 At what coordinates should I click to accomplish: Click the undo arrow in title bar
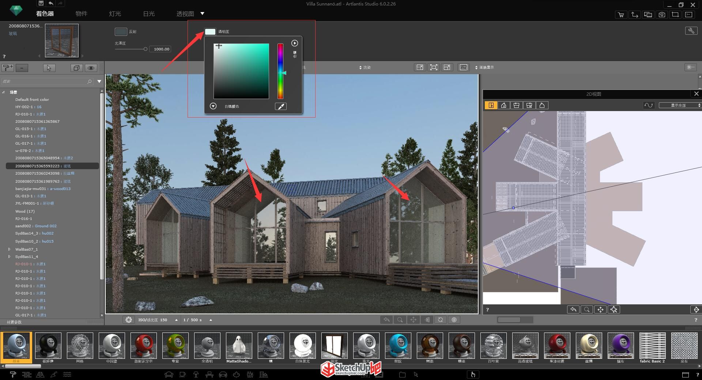(x=51, y=3)
